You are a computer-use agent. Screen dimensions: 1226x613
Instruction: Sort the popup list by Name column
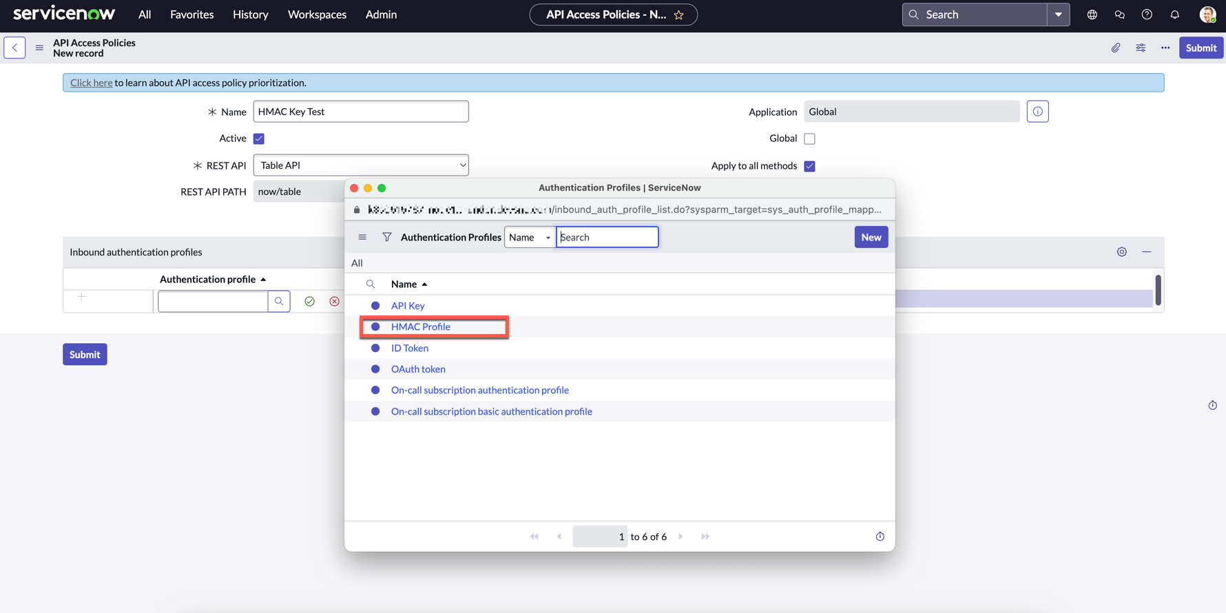point(409,284)
